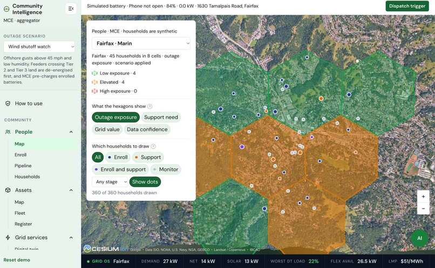The width and height of the screenshot is (435, 268).
Task: Select the Grid value hexagon mode
Action: pos(107,129)
